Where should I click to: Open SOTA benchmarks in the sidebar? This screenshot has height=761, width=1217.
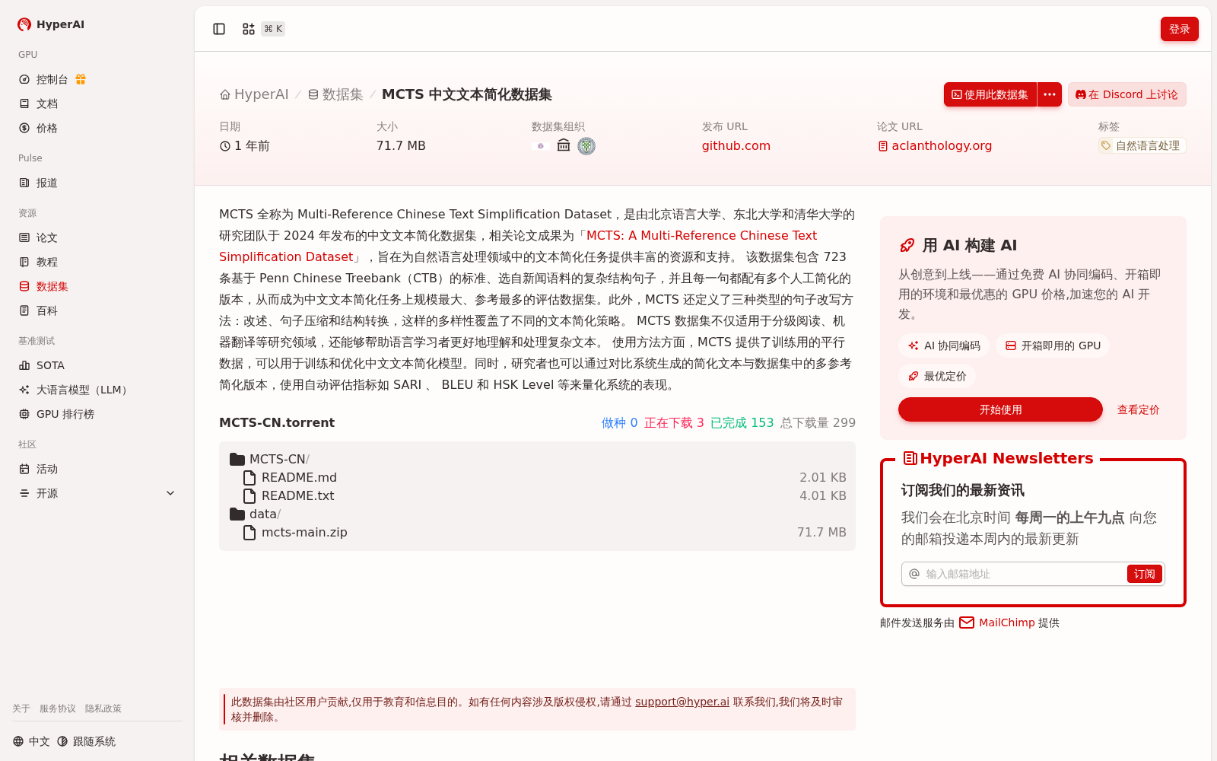(x=42, y=365)
